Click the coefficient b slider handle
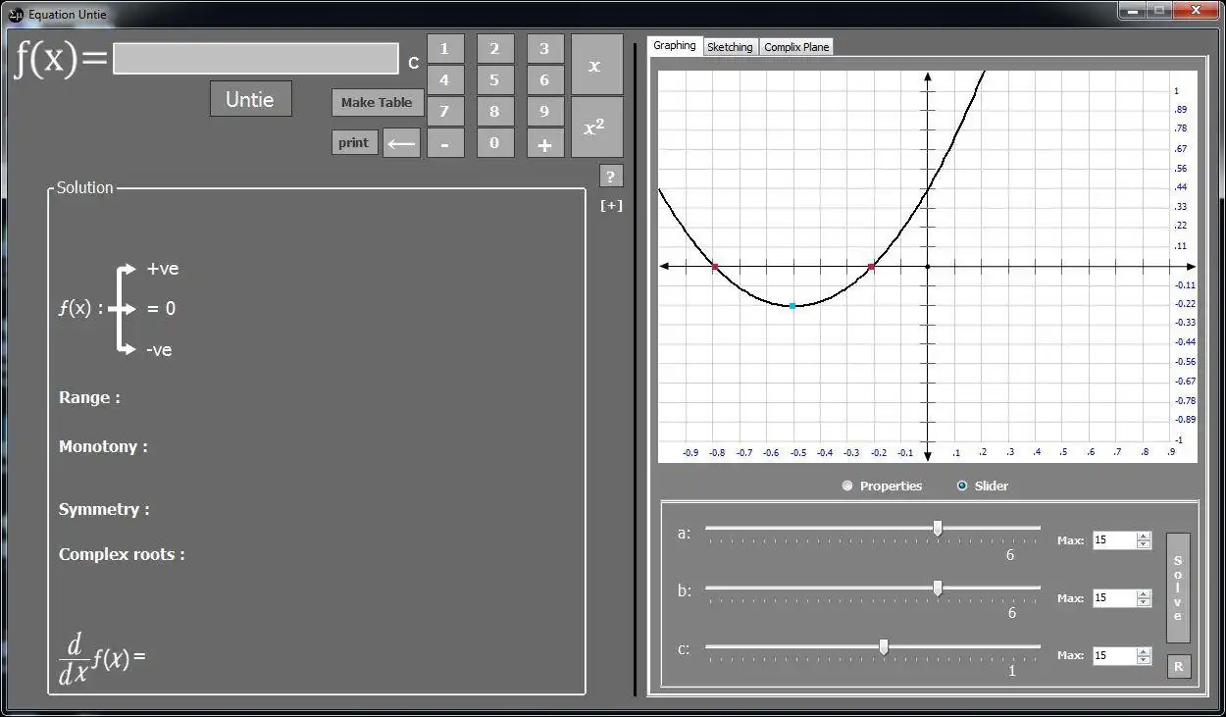The width and height of the screenshot is (1226, 717). point(938,589)
